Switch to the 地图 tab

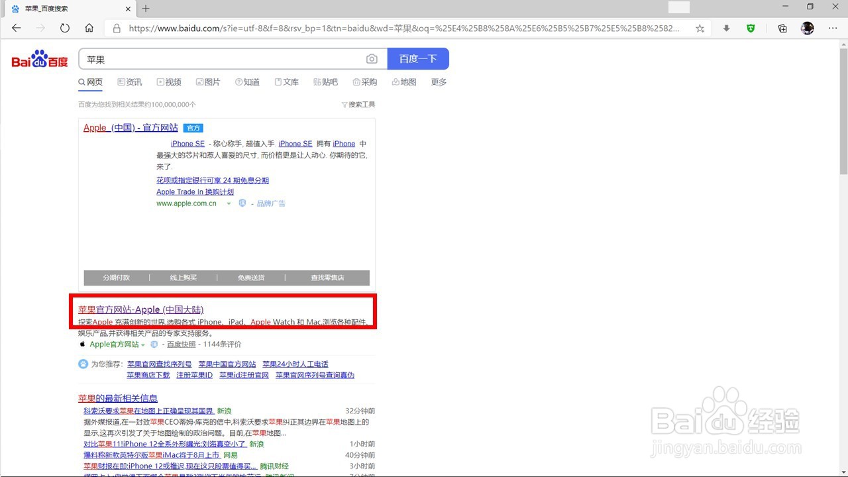[x=404, y=82]
